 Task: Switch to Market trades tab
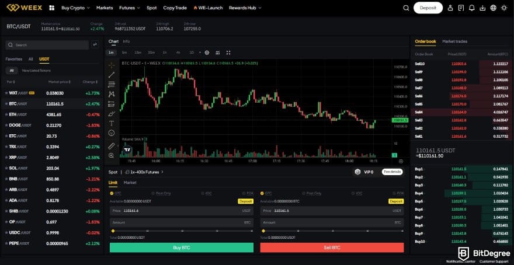pos(454,41)
